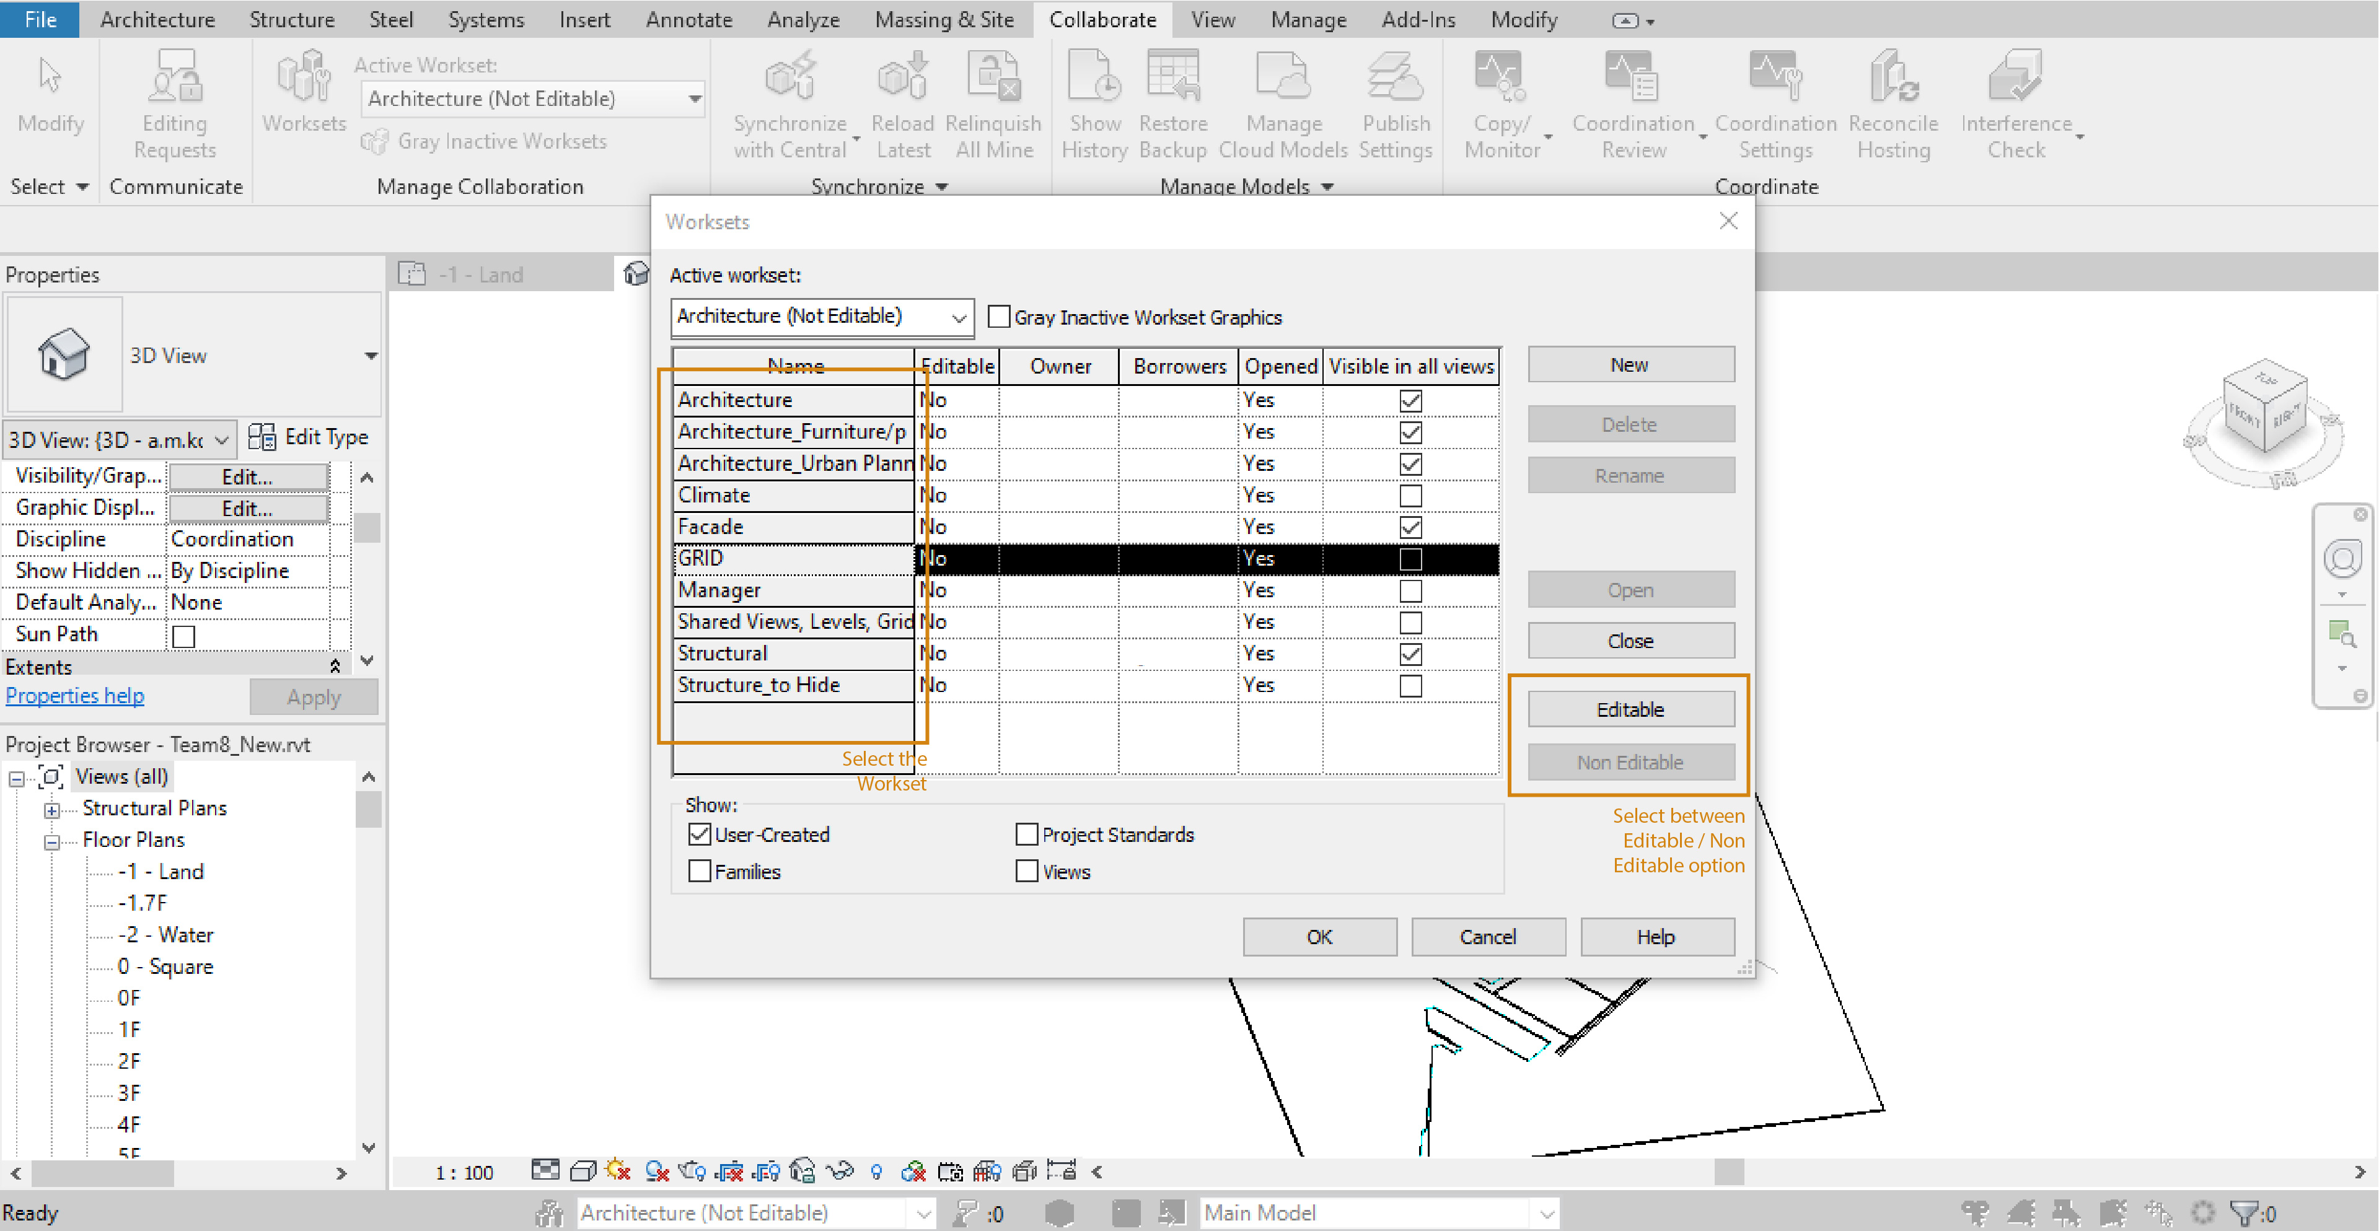2379x1231 pixels.
Task: Click the Restore Backup icon
Action: tap(1172, 102)
